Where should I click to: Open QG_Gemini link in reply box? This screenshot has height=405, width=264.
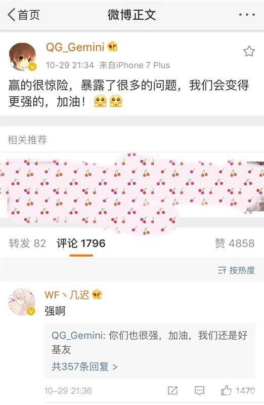coord(77,335)
